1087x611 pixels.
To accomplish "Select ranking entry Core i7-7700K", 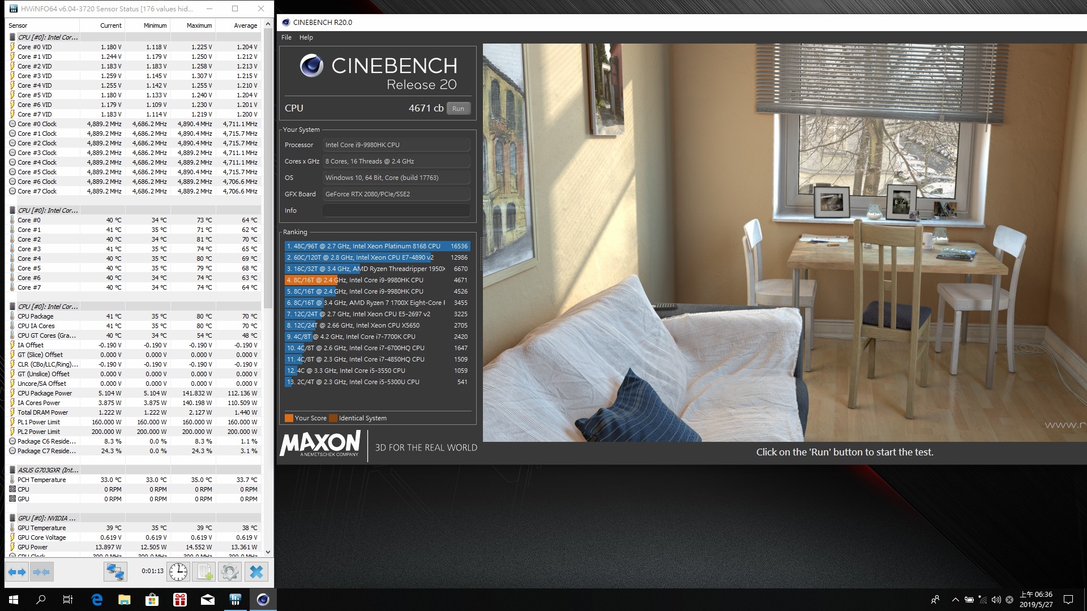I will click(377, 337).
